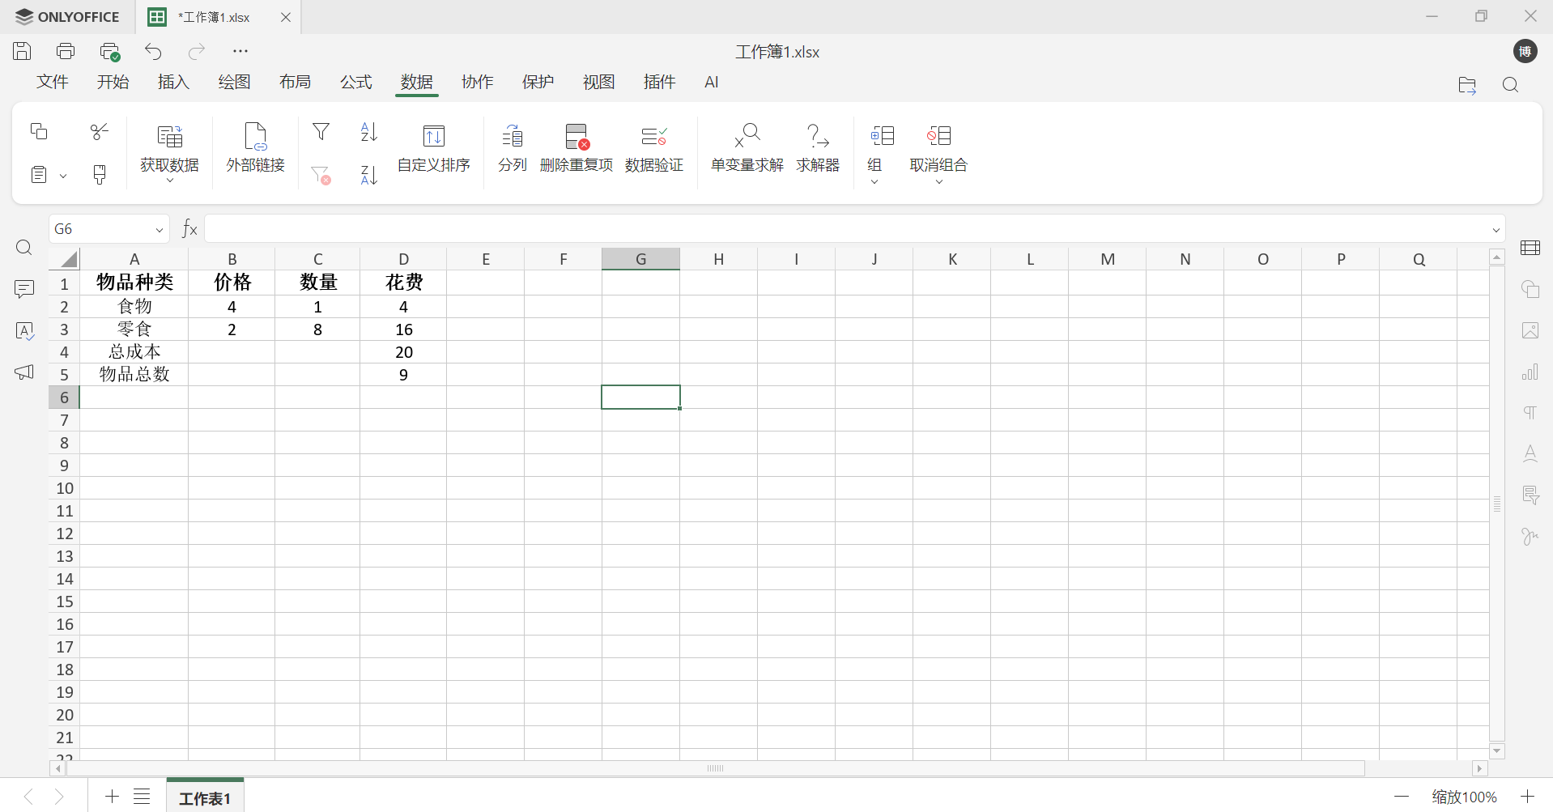
Task: Open Data Validation (数据验证) tool
Action: [x=653, y=137]
